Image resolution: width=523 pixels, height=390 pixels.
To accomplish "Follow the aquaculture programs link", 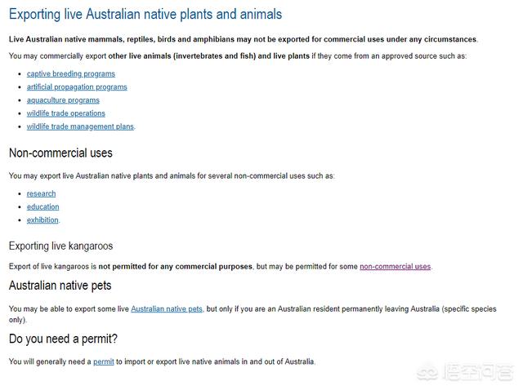I will [x=63, y=100].
